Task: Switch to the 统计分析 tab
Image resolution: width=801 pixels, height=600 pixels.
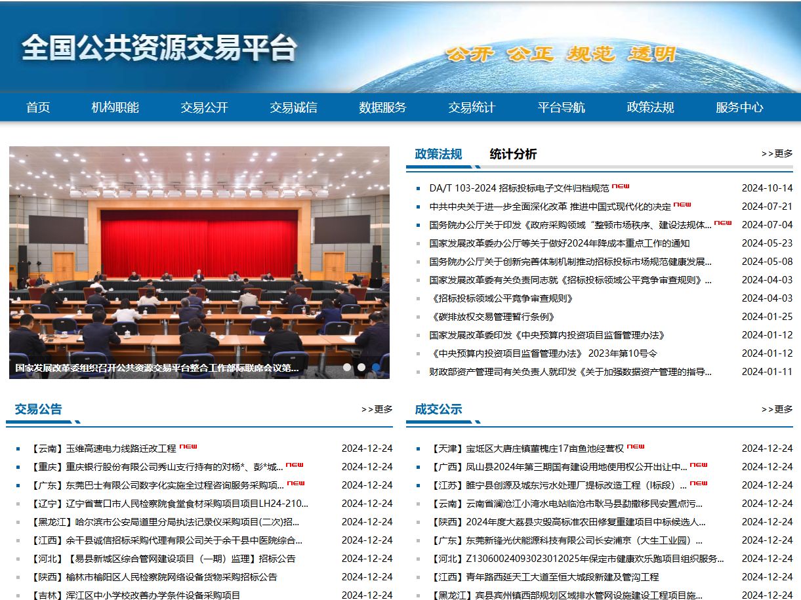Action: (x=513, y=154)
